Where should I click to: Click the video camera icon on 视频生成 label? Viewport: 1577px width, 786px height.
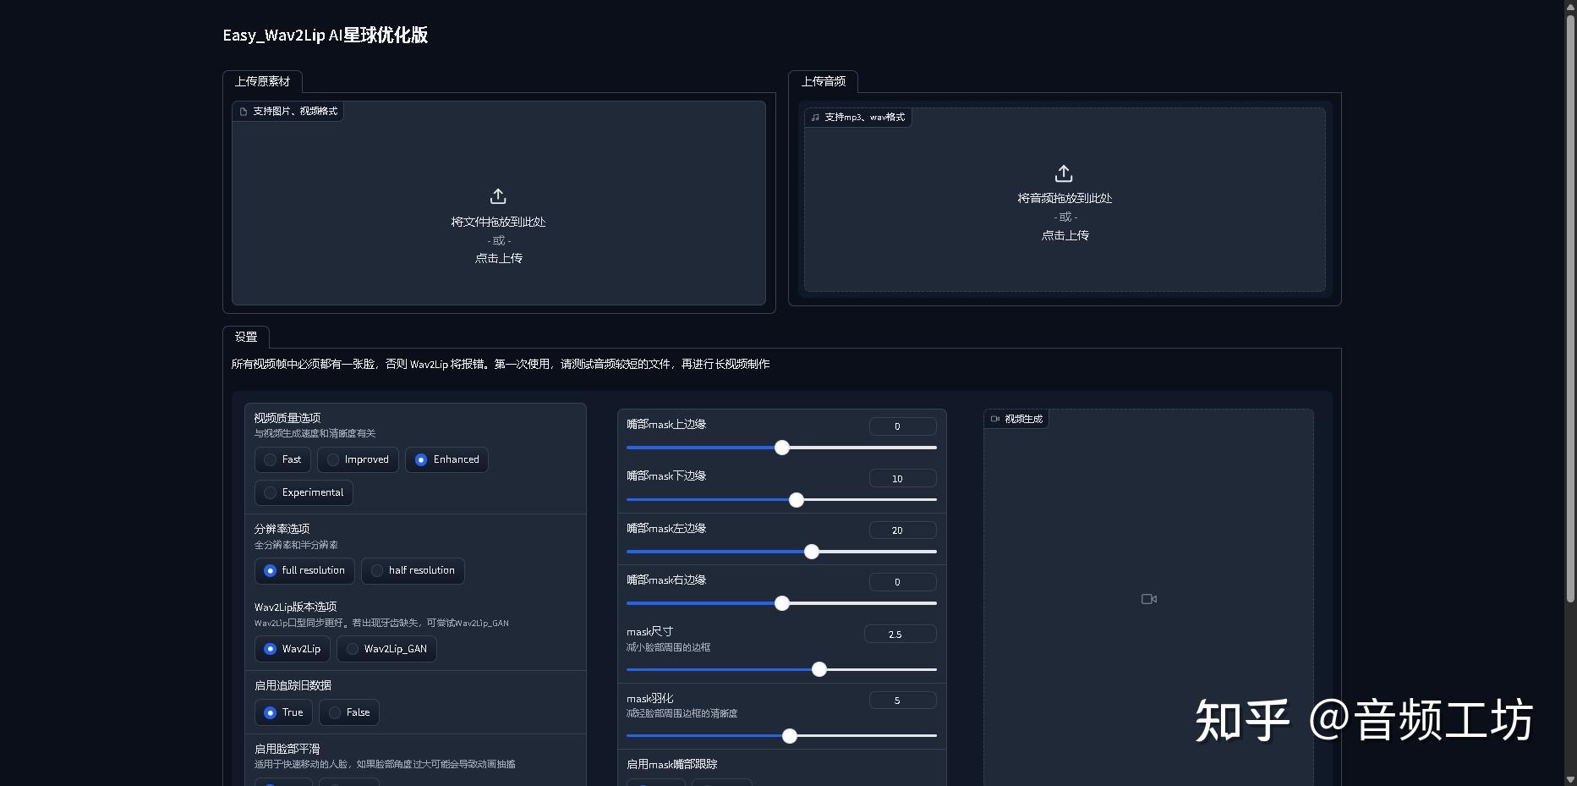[x=994, y=418]
